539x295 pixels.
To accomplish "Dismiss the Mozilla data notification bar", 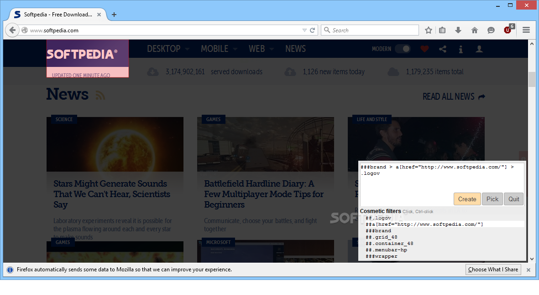I will point(529,270).
